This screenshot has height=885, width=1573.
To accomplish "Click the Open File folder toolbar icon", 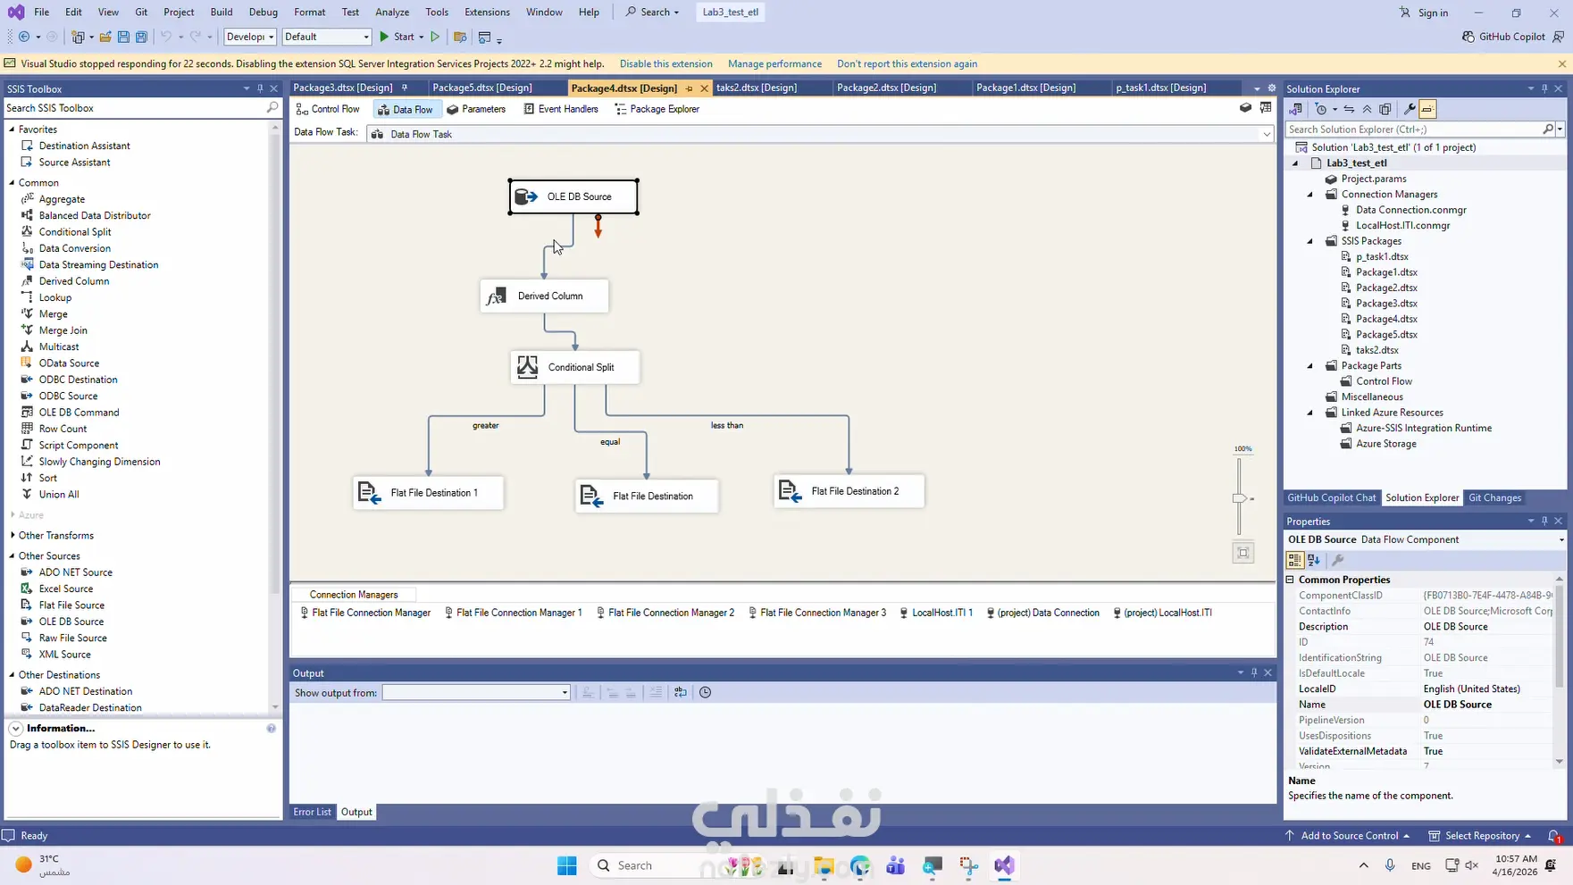I will point(105,37).
